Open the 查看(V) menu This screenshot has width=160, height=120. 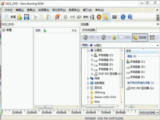coord(31,10)
